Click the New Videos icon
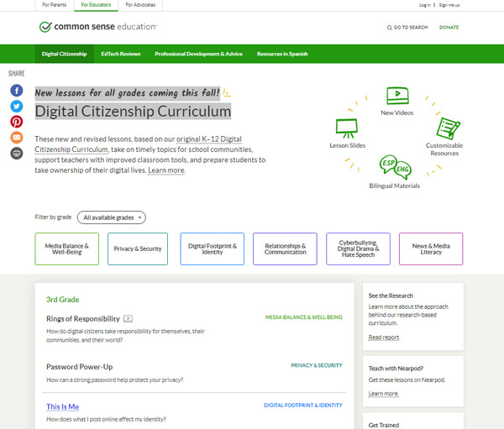This screenshot has width=504, height=429. coord(397,96)
